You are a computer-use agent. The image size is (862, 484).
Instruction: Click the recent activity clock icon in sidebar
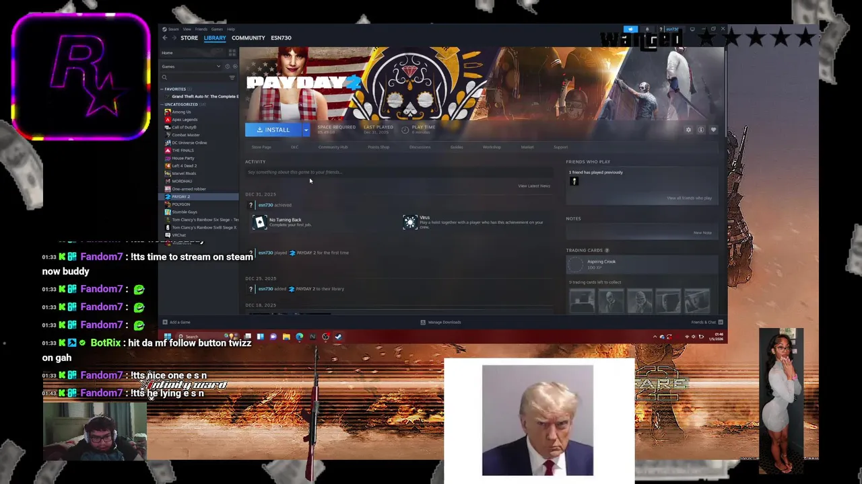[227, 67]
